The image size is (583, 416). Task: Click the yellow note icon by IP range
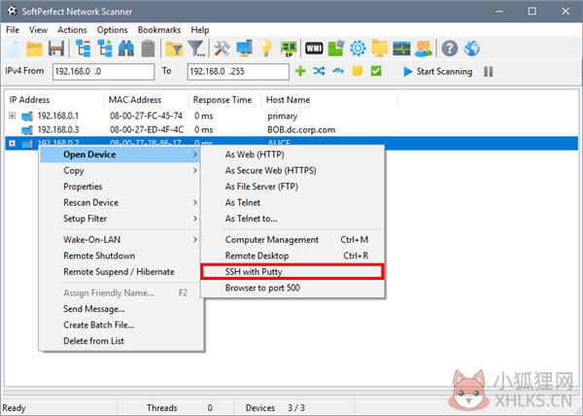tap(357, 71)
